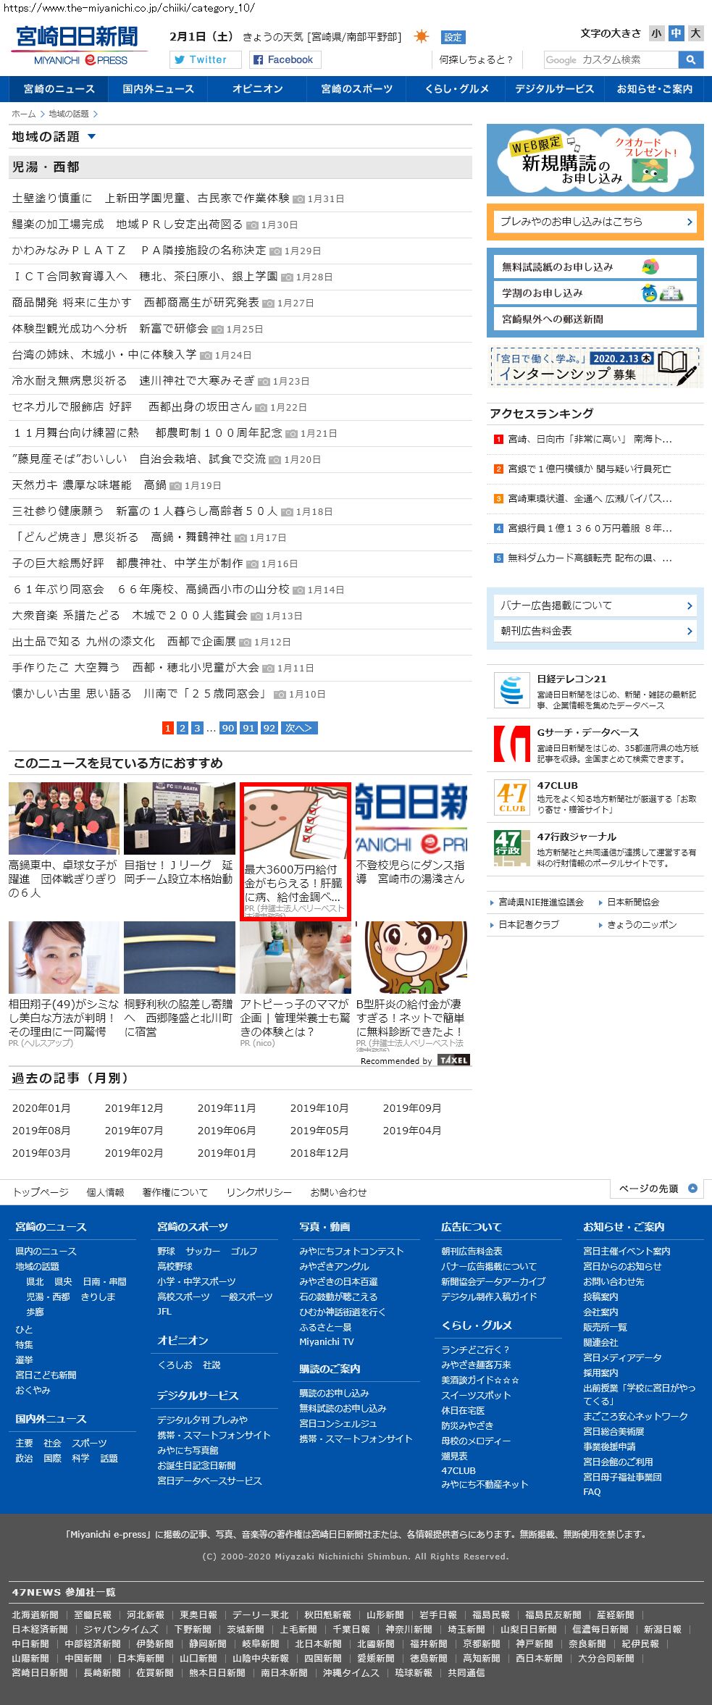Click the 47CLUB logo icon

click(511, 796)
